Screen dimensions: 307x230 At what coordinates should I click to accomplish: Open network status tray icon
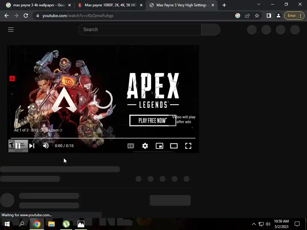261,224
